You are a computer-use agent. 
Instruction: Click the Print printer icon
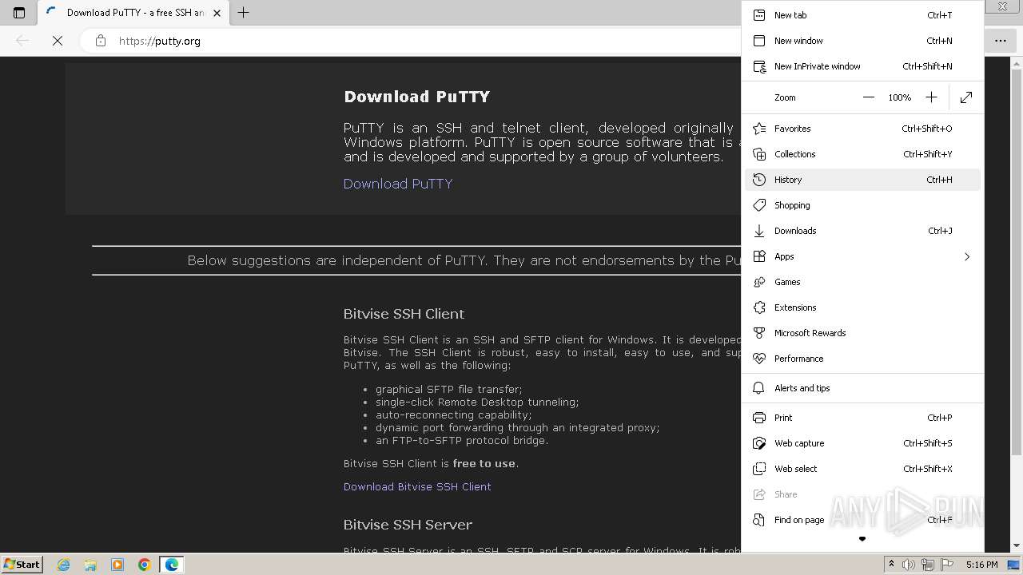(759, 418)
